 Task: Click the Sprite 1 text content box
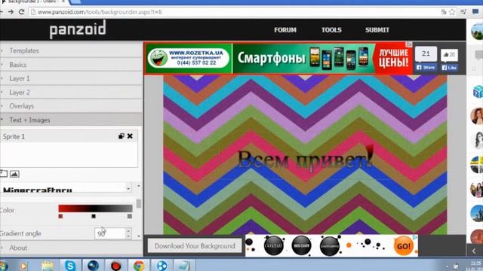click(x=69, y=155)
